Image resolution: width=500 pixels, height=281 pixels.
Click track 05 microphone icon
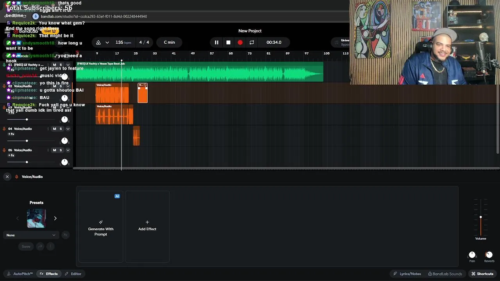[x=4, y=150]
